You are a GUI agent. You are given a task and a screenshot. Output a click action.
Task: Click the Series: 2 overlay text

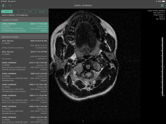pyautogui.click(x=162, y=17)
